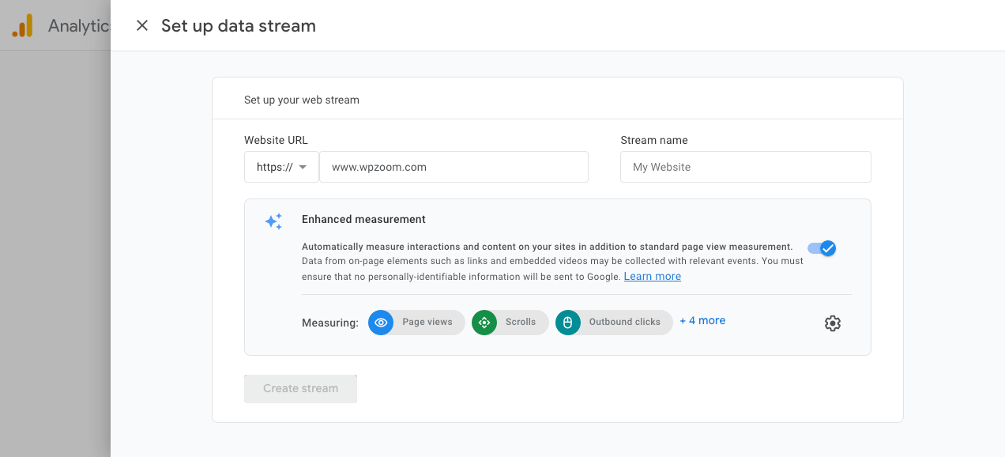Click the Scrolls measurement icon
Screen dimensions: 1005x457
(x=484, y=323)
